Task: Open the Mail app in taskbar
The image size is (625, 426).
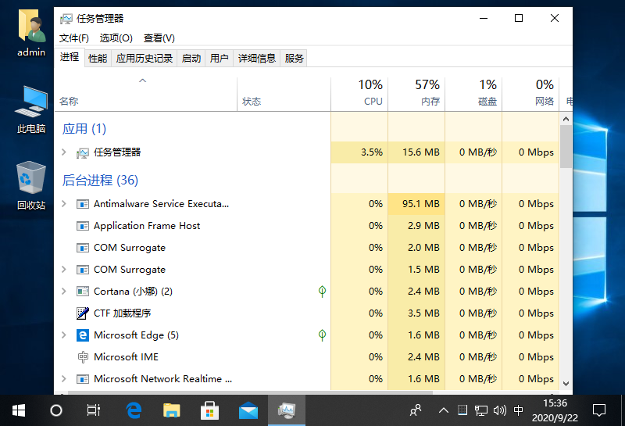Action: click(248, 410)
